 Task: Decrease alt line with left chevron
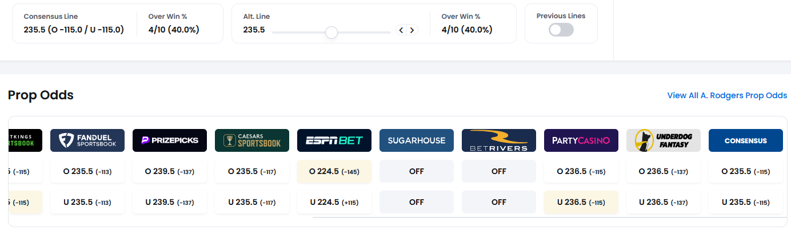click(x=401, y=30)
